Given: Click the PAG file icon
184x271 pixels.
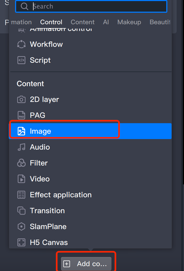Looking at the screenshot, I should (21, 115).
